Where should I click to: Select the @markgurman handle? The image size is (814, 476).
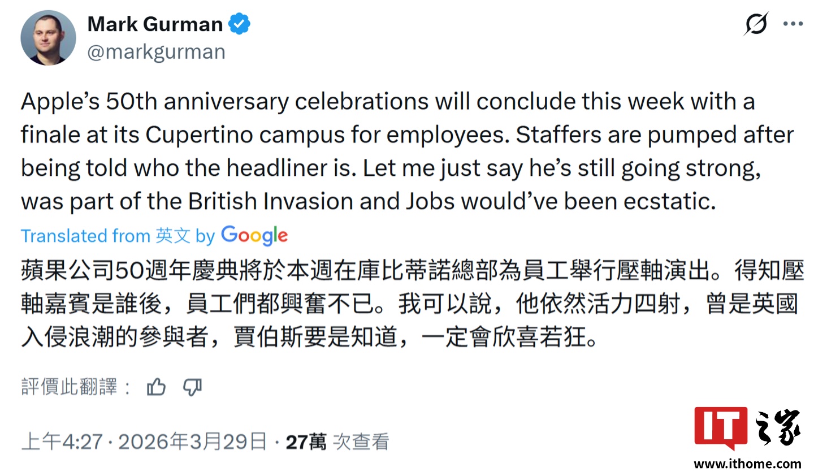pyautogui.click(x=156, y=51)
